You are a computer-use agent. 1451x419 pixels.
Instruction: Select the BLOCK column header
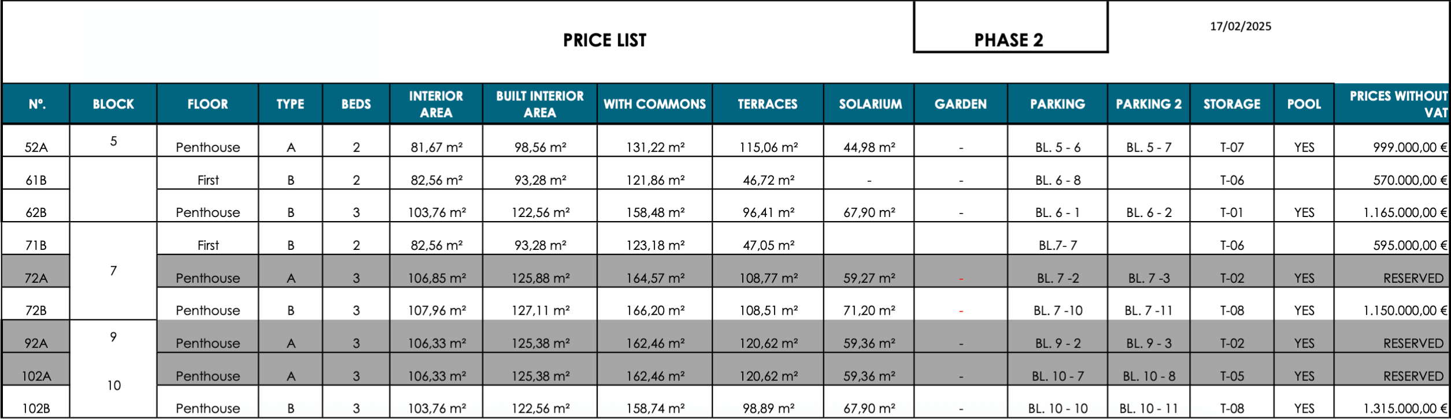pos(113,104)
